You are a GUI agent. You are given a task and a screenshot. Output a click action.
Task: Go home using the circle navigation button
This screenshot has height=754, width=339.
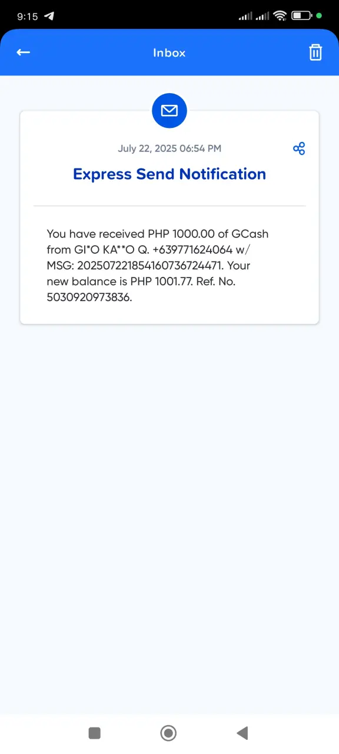pyautogui.click(x=169, y=733)
